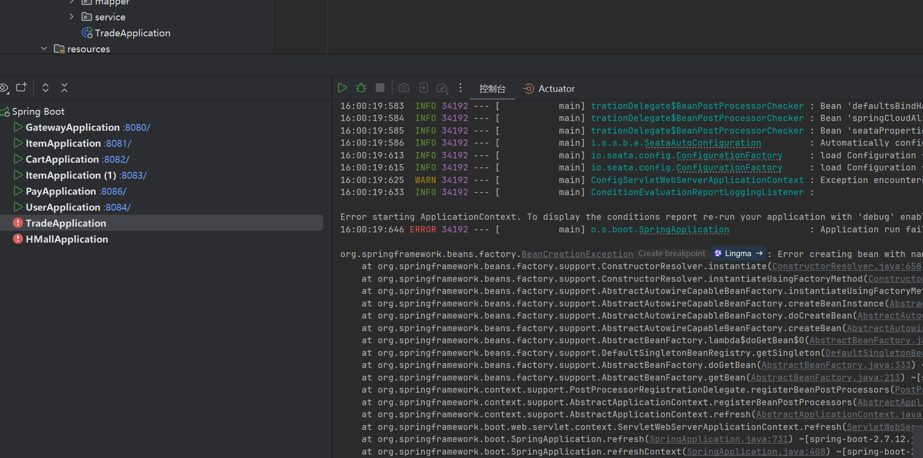Click the speedometer profiler icon
Screen dimensions: 923x458
[x=442, y=88]
